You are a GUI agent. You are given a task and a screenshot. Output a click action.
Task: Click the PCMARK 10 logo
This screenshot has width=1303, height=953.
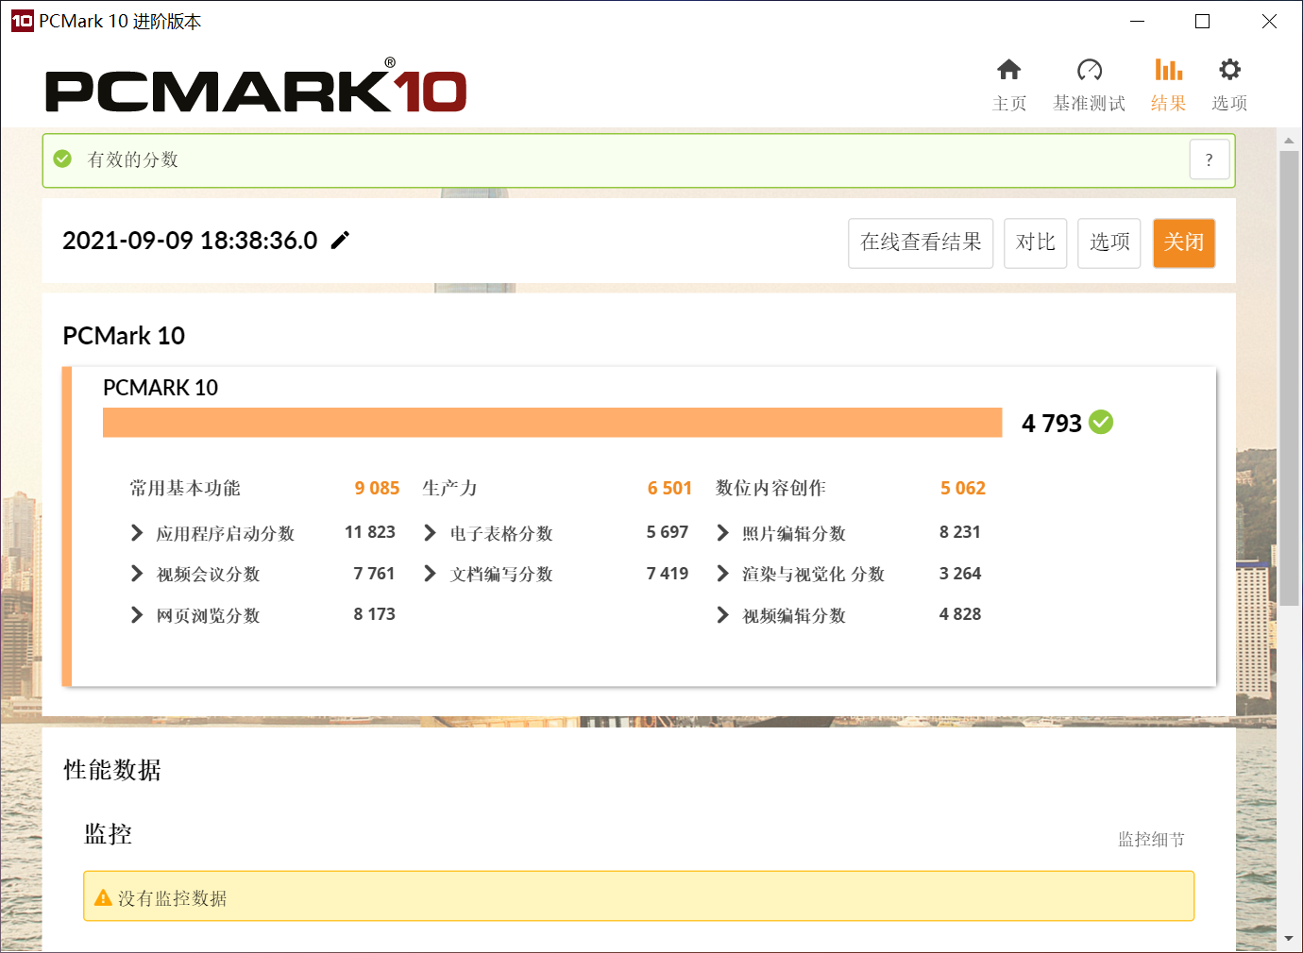pos(256,86)
